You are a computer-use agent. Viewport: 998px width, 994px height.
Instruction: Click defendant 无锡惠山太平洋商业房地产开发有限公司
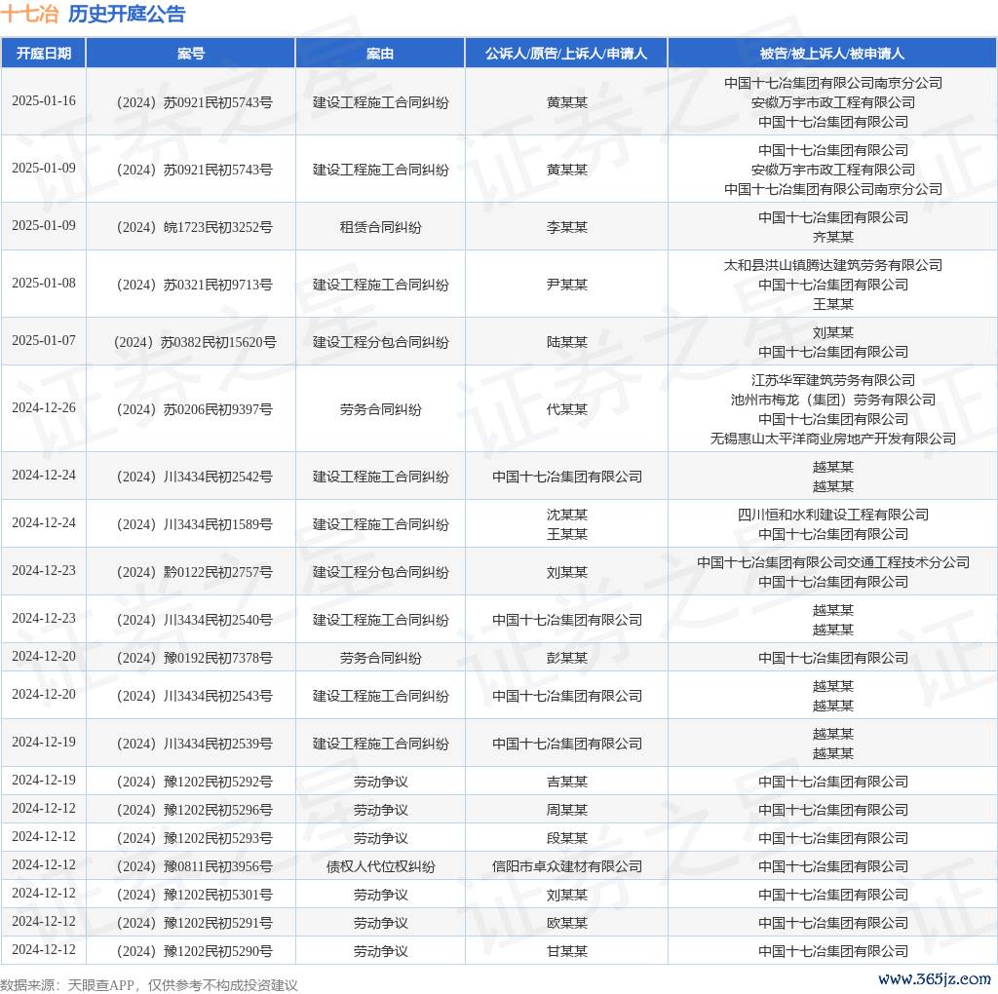pos(832,439)
